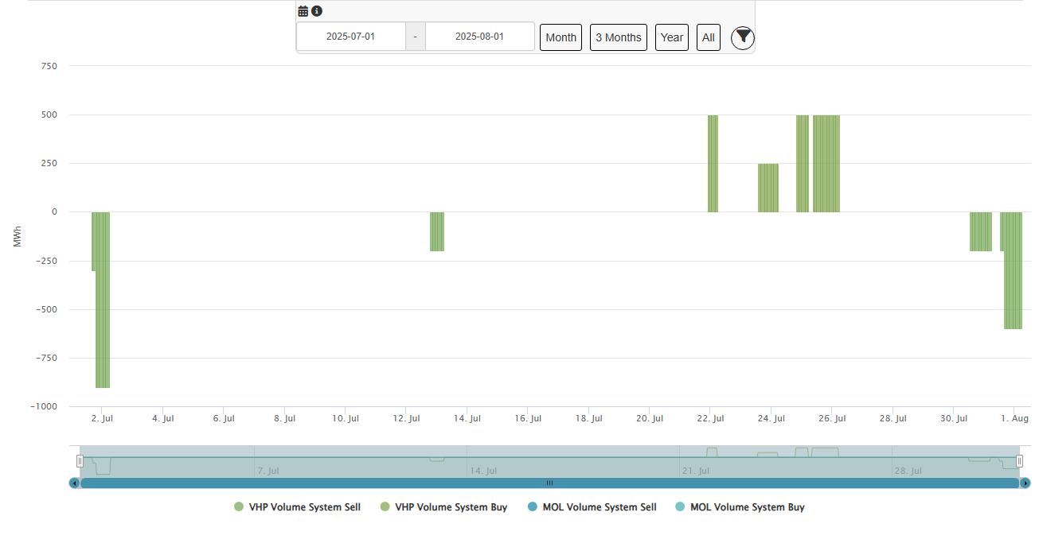The width and height of the screenshot is (1039, 547).
Task: Click the scrollbar center grip below the navigator
Action: point(549,483)
